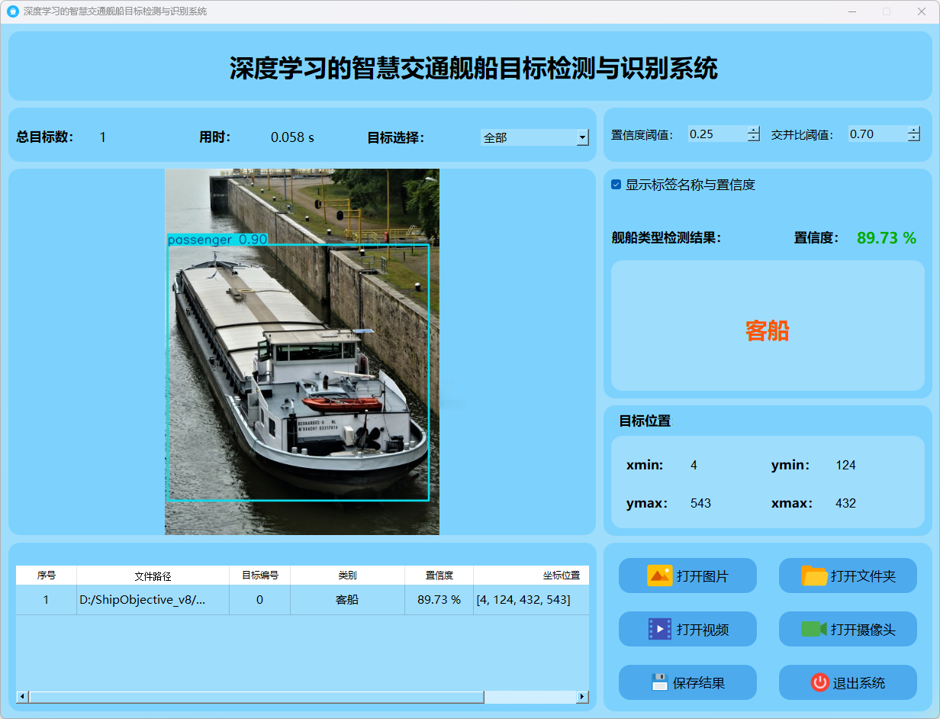Click the 目标编号 cell showing 0

260,600
